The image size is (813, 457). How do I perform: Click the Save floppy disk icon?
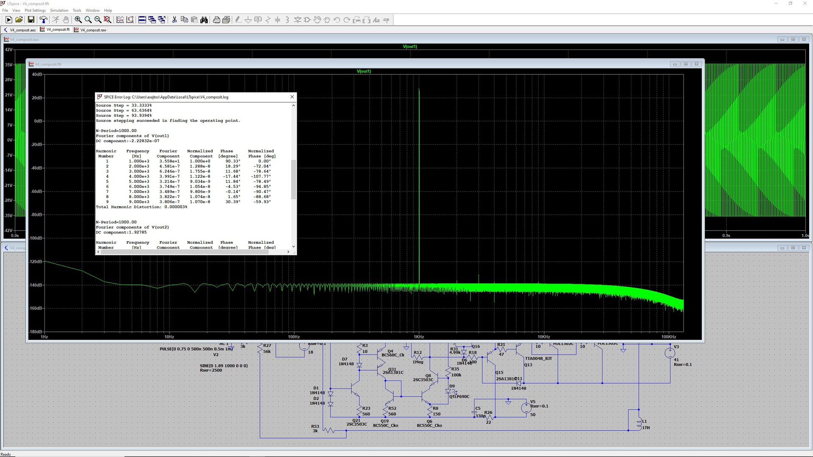click(31, 20)
